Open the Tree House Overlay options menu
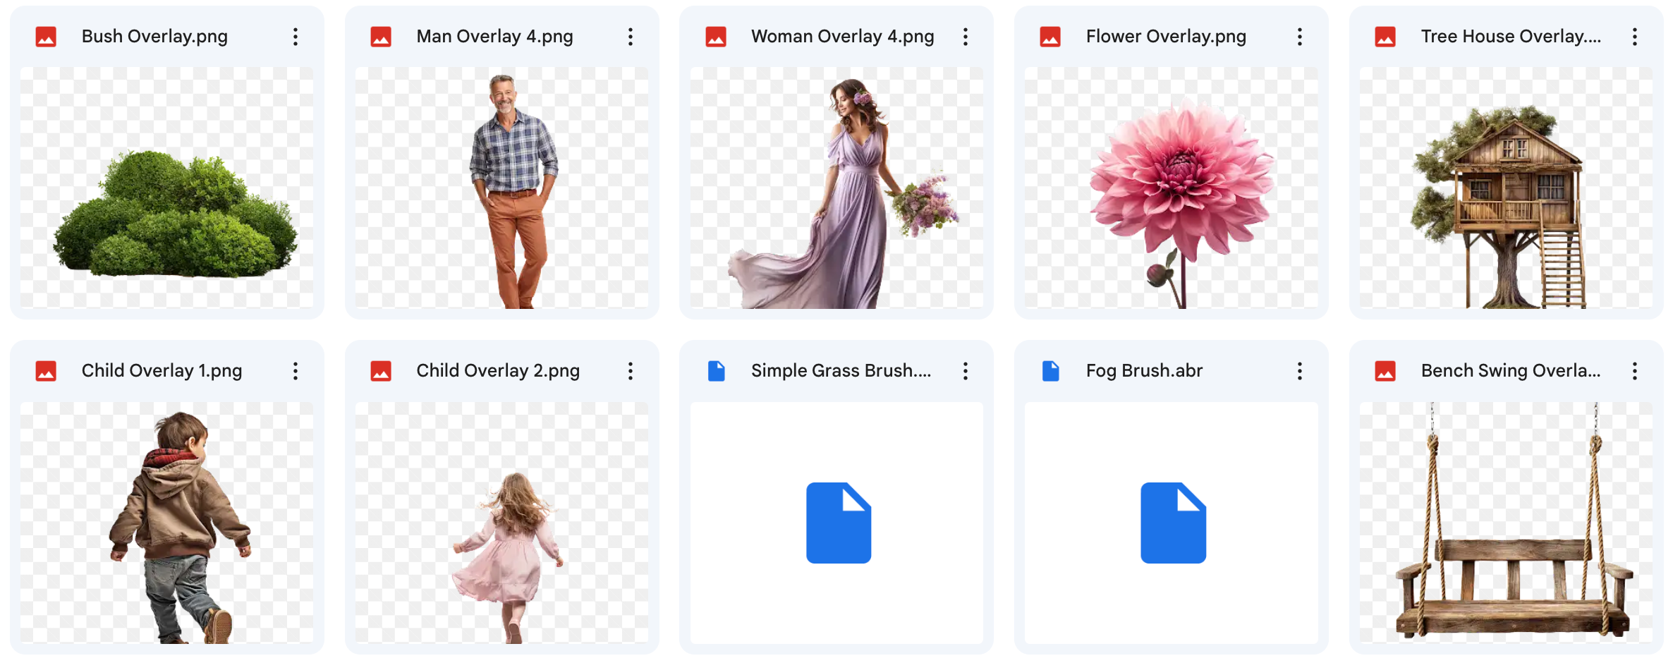This screenshot has height=663, width=1673. (1634, 37)
